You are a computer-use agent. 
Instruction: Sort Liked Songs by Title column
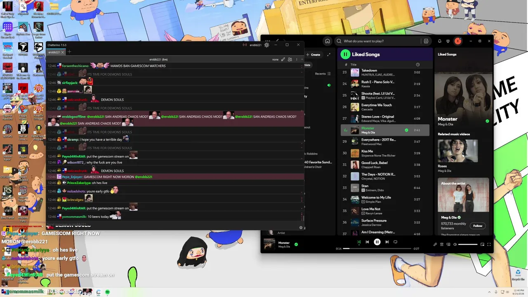coord(354,65)
